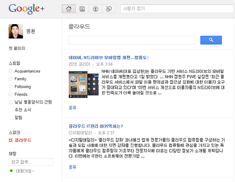235x182 pixels.
Task: Open the 대화가능 chat status dropdown
Action: [x=25, y=171]
